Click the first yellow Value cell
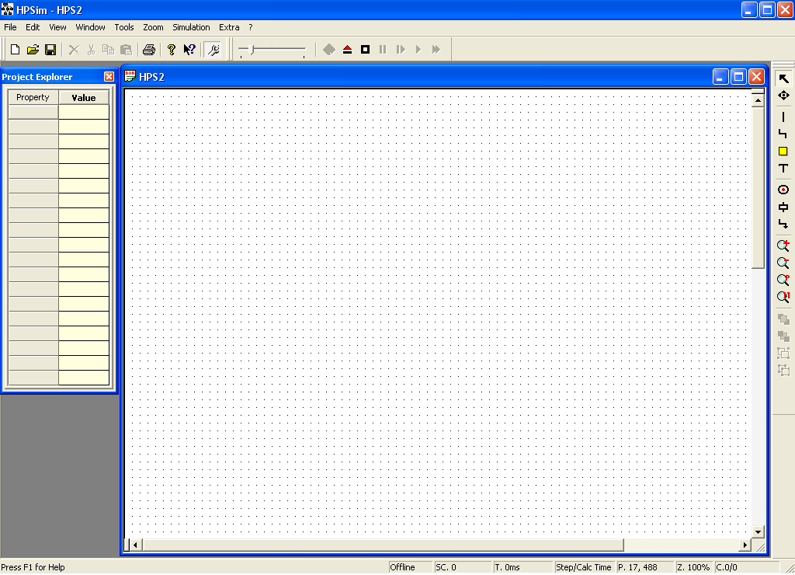Screen dimensions: 795x575 click(x=84, y=112)
